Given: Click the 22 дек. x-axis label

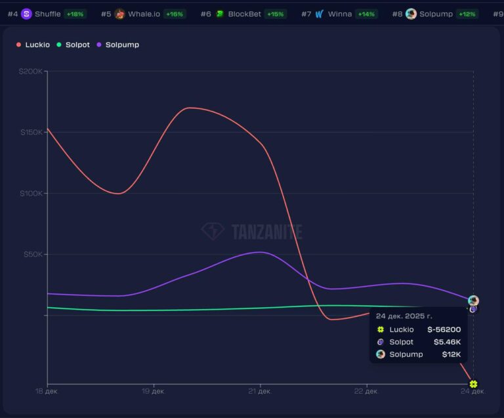Looking at the screenshot, I should pos(366,391).
